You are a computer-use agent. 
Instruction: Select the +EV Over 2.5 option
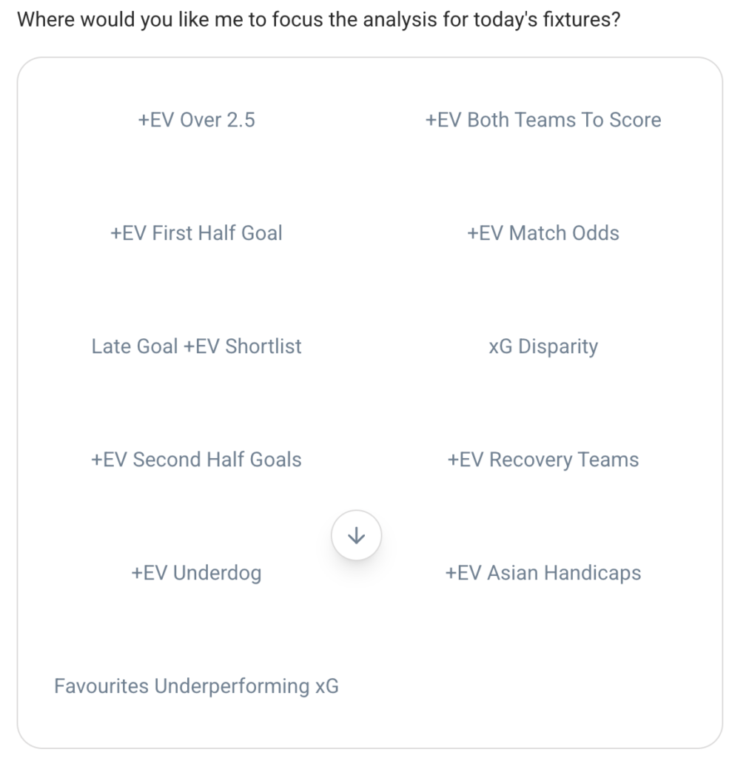coord(196,120)
